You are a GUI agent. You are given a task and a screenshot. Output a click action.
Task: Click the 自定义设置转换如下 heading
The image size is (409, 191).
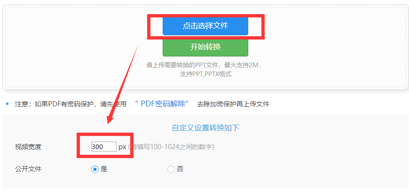(x=205, y=128)
